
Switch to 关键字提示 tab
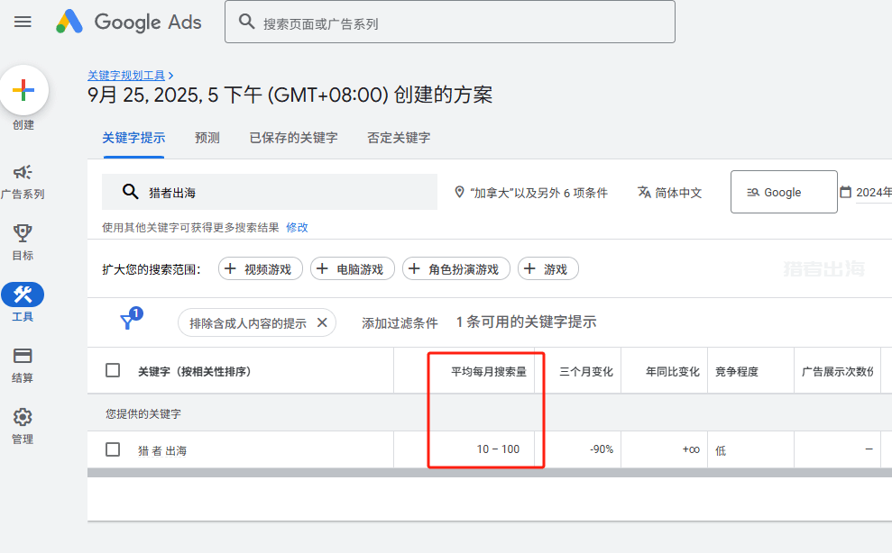[x=133, y=138]
